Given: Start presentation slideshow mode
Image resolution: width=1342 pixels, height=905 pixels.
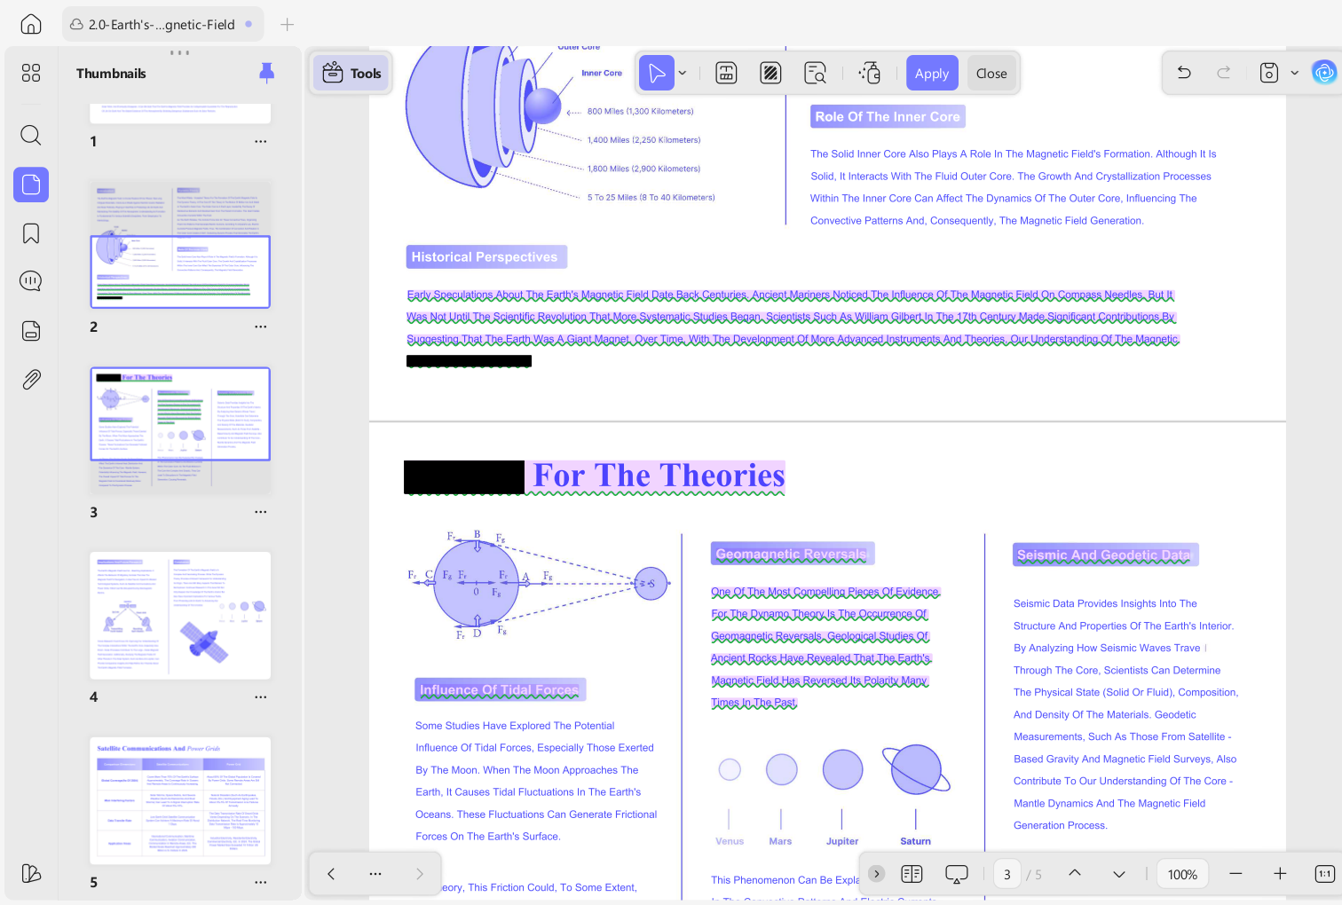Looking at the screenshot, I should coord(957,874).
